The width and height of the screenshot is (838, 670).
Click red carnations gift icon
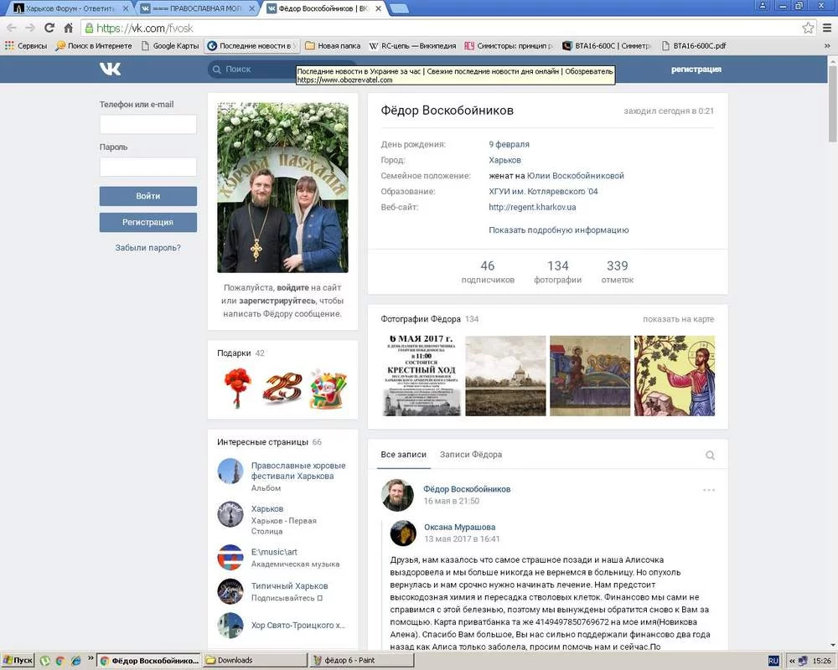coord(237,389)
